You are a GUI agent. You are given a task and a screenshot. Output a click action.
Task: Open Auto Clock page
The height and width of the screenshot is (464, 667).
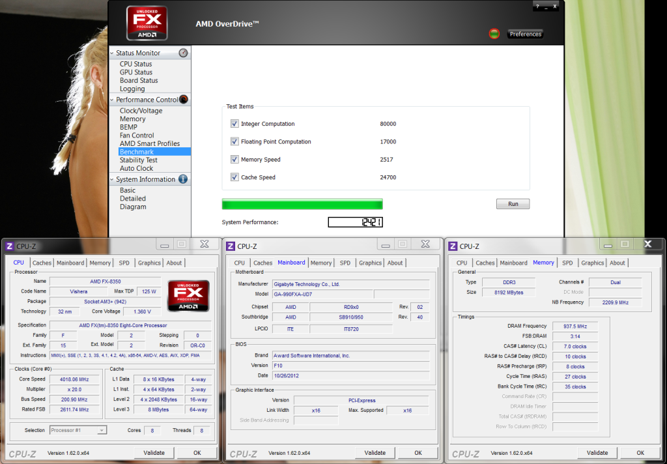[x=136, y=168]
